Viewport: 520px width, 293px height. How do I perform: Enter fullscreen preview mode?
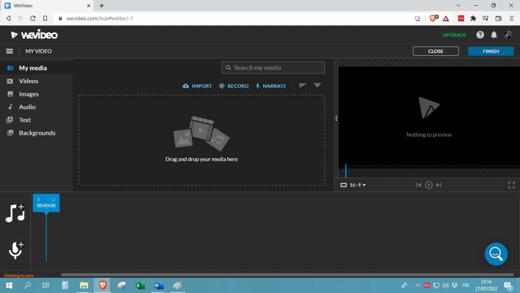pyautogui.click(x=511, y=185)
